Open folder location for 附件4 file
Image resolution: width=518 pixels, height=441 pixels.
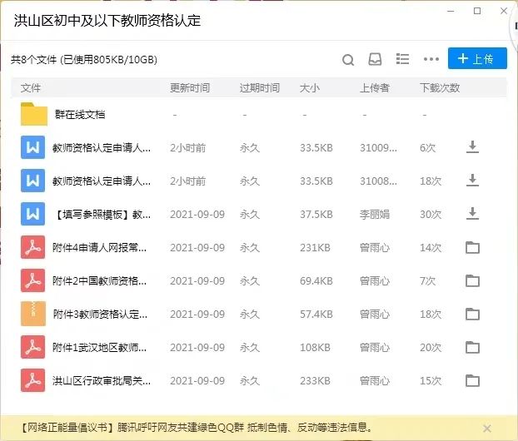472,247
